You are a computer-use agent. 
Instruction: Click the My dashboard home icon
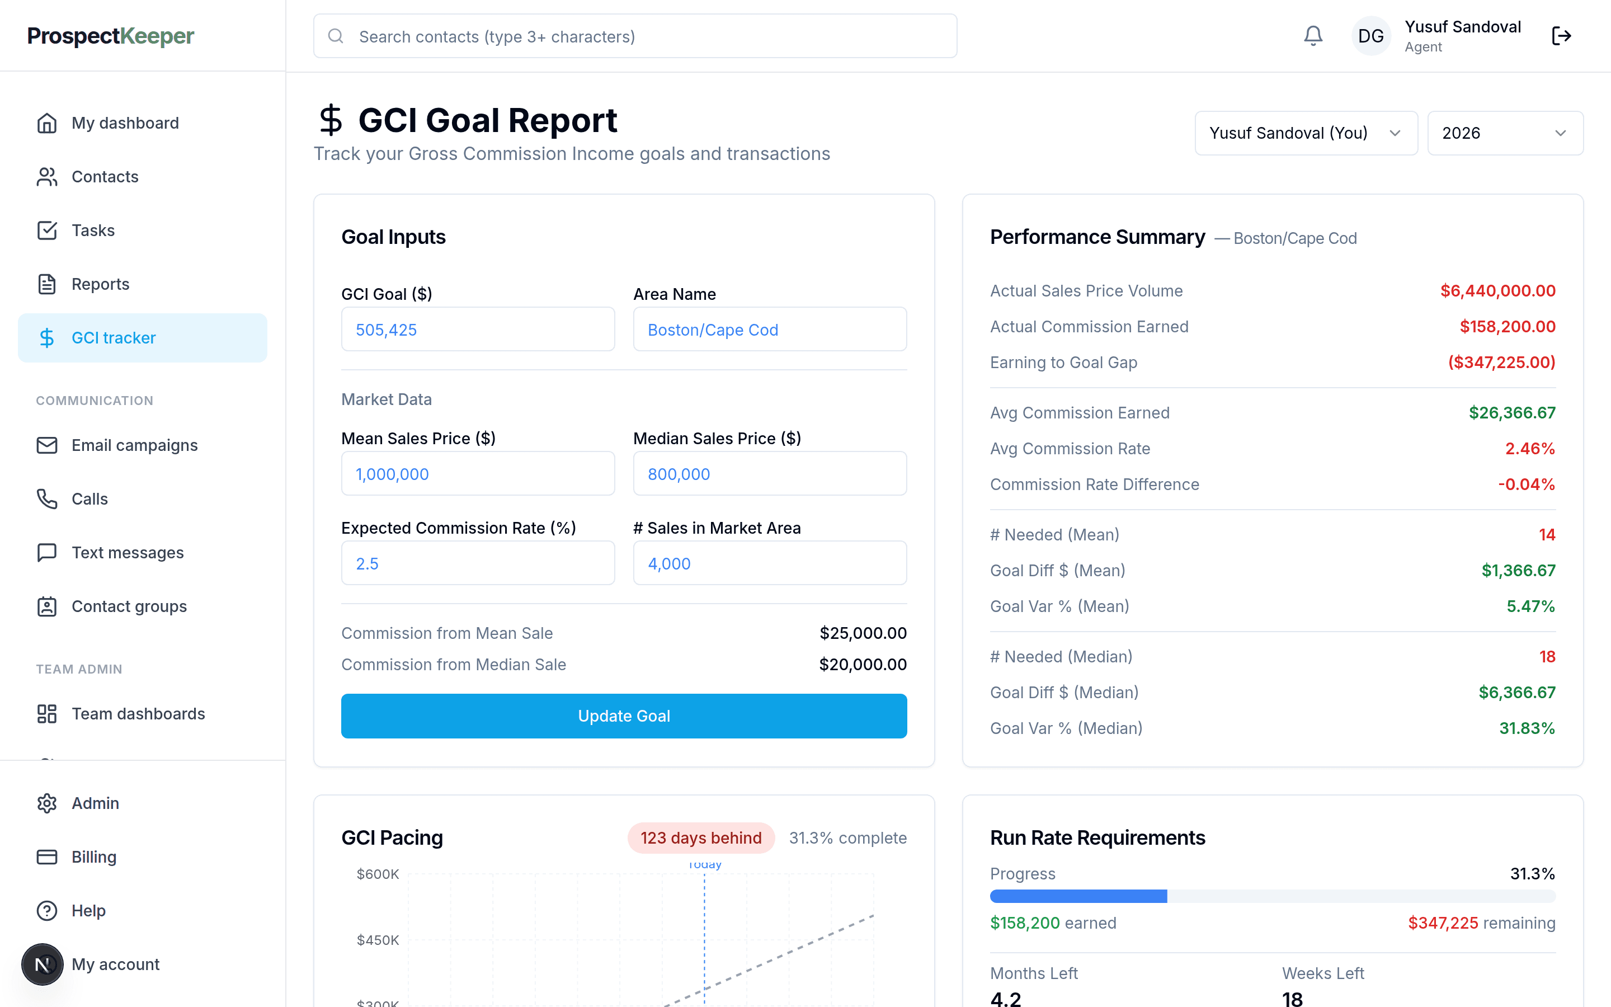(46, 123)
